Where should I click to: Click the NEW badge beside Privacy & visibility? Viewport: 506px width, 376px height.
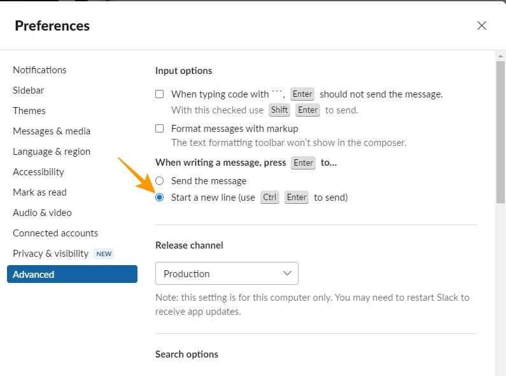[x=104, y=254]
